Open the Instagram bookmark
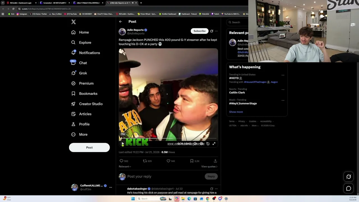The height and width of the screenshot is (202, 359). [x=22, y=14]
